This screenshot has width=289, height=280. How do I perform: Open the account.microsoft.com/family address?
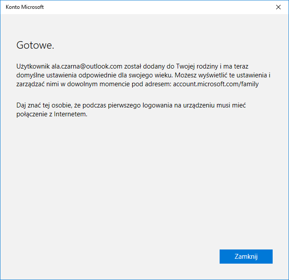215,83
